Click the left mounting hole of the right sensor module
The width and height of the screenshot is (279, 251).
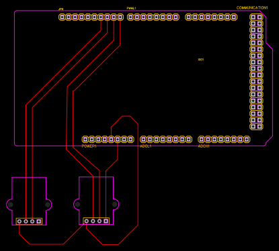point(77,204)
